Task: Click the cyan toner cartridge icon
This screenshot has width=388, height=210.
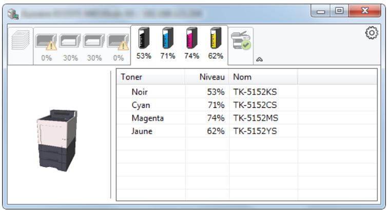Action: pyautogui.click(x=168, y=38)
